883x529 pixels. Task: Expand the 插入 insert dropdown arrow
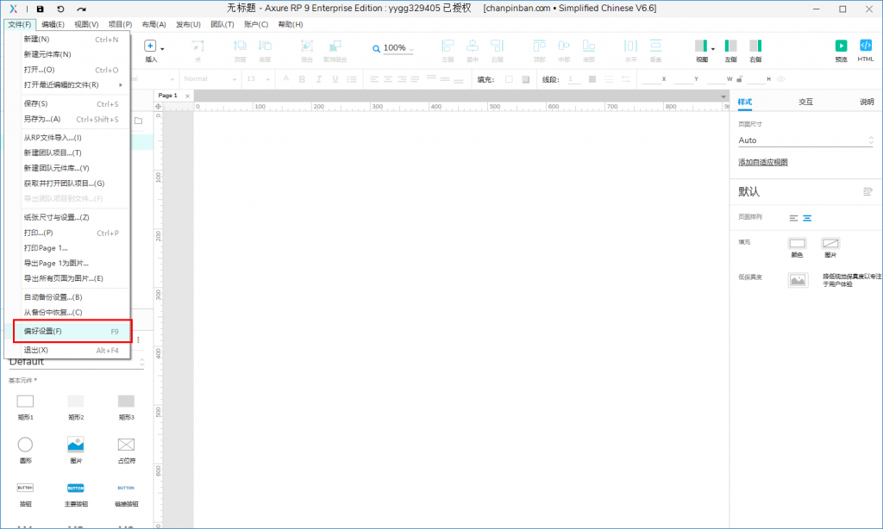[x=161, y=48]
